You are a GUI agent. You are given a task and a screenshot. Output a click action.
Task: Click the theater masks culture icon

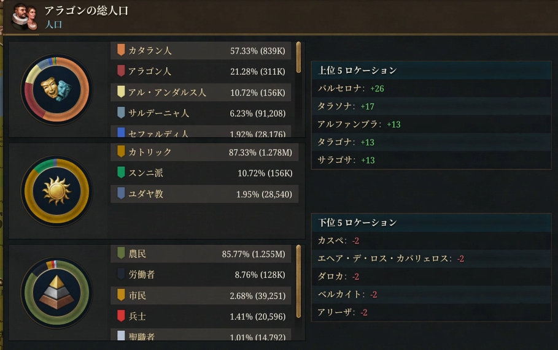coord(56,89)
